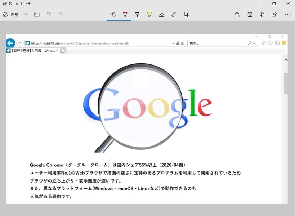Click the text "Google Chrome（グーグル・クローム）は国内シェア55%以上"
Screen dimensions: 295x216
coord(93,165)
